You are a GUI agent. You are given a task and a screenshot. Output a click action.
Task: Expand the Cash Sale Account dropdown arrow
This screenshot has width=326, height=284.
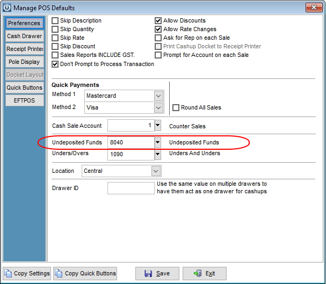[x=157, y=125]
